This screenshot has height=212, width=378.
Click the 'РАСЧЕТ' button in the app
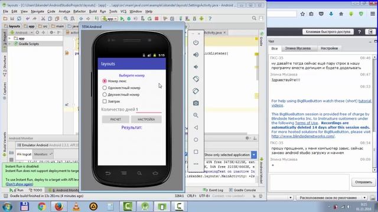coord(116,119)
